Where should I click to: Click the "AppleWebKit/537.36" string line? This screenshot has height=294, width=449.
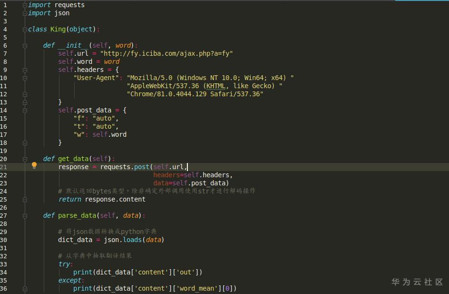tap(205, 86)
